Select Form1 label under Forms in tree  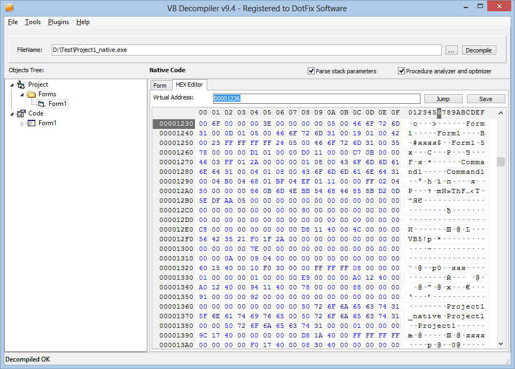58,104
